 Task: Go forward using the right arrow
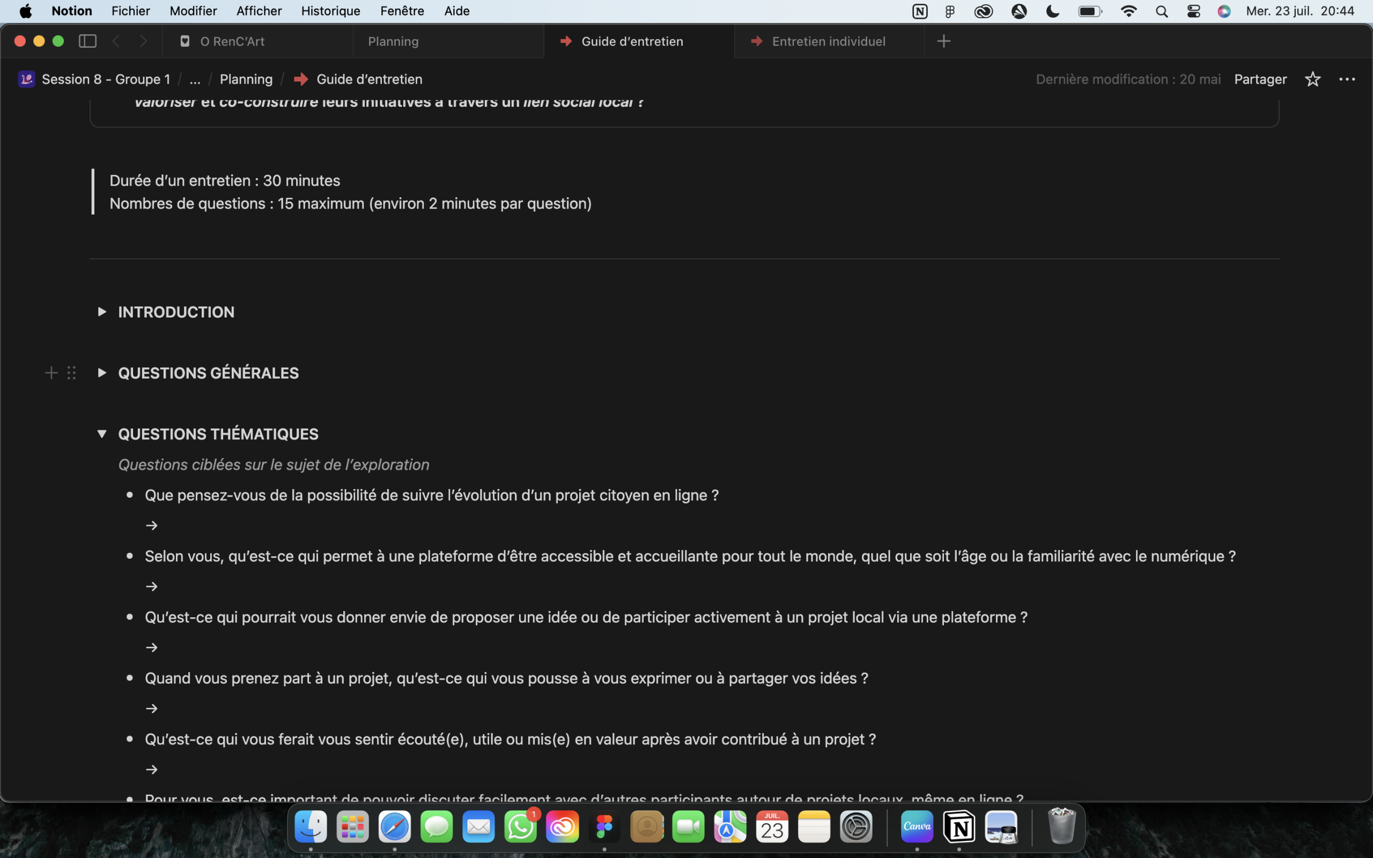(143, 41)
